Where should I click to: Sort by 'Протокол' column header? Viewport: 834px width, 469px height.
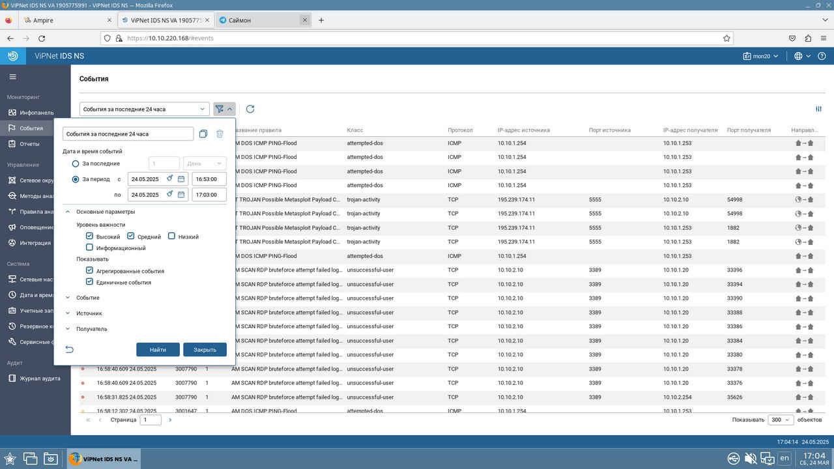pos(460,130)
